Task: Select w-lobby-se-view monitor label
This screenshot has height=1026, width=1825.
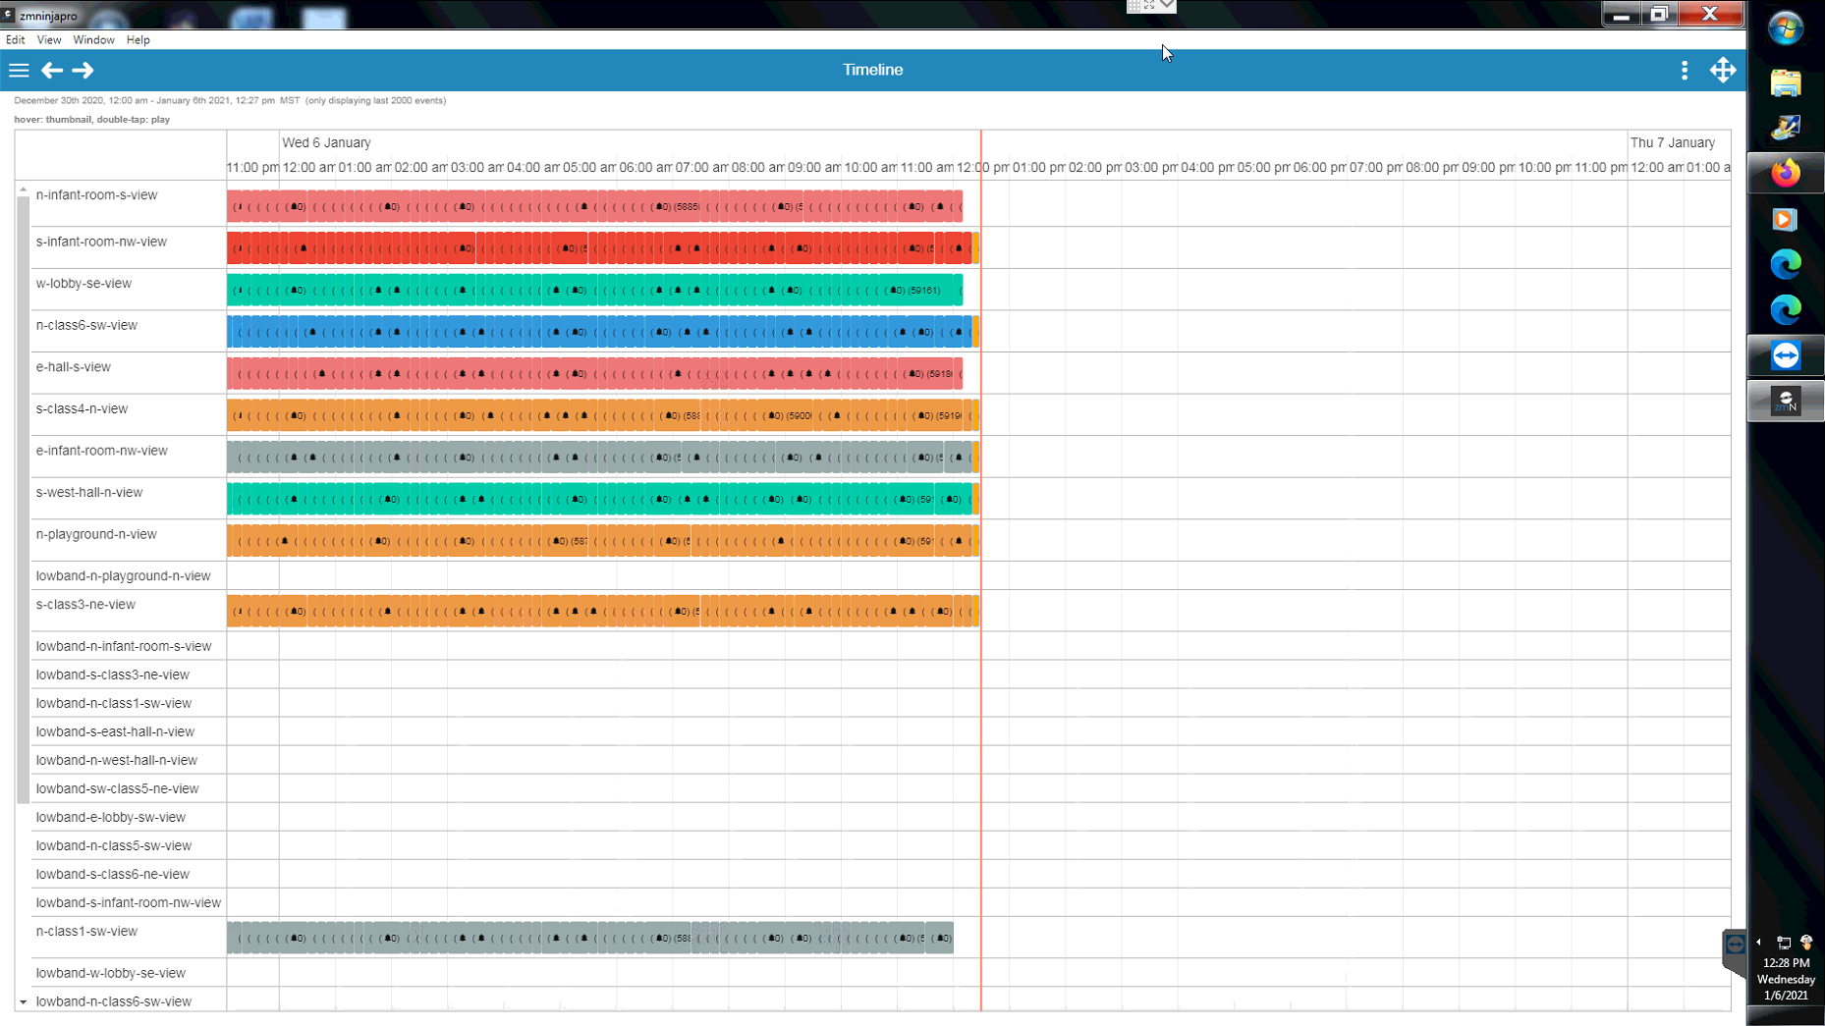Action: click(83, 284)
